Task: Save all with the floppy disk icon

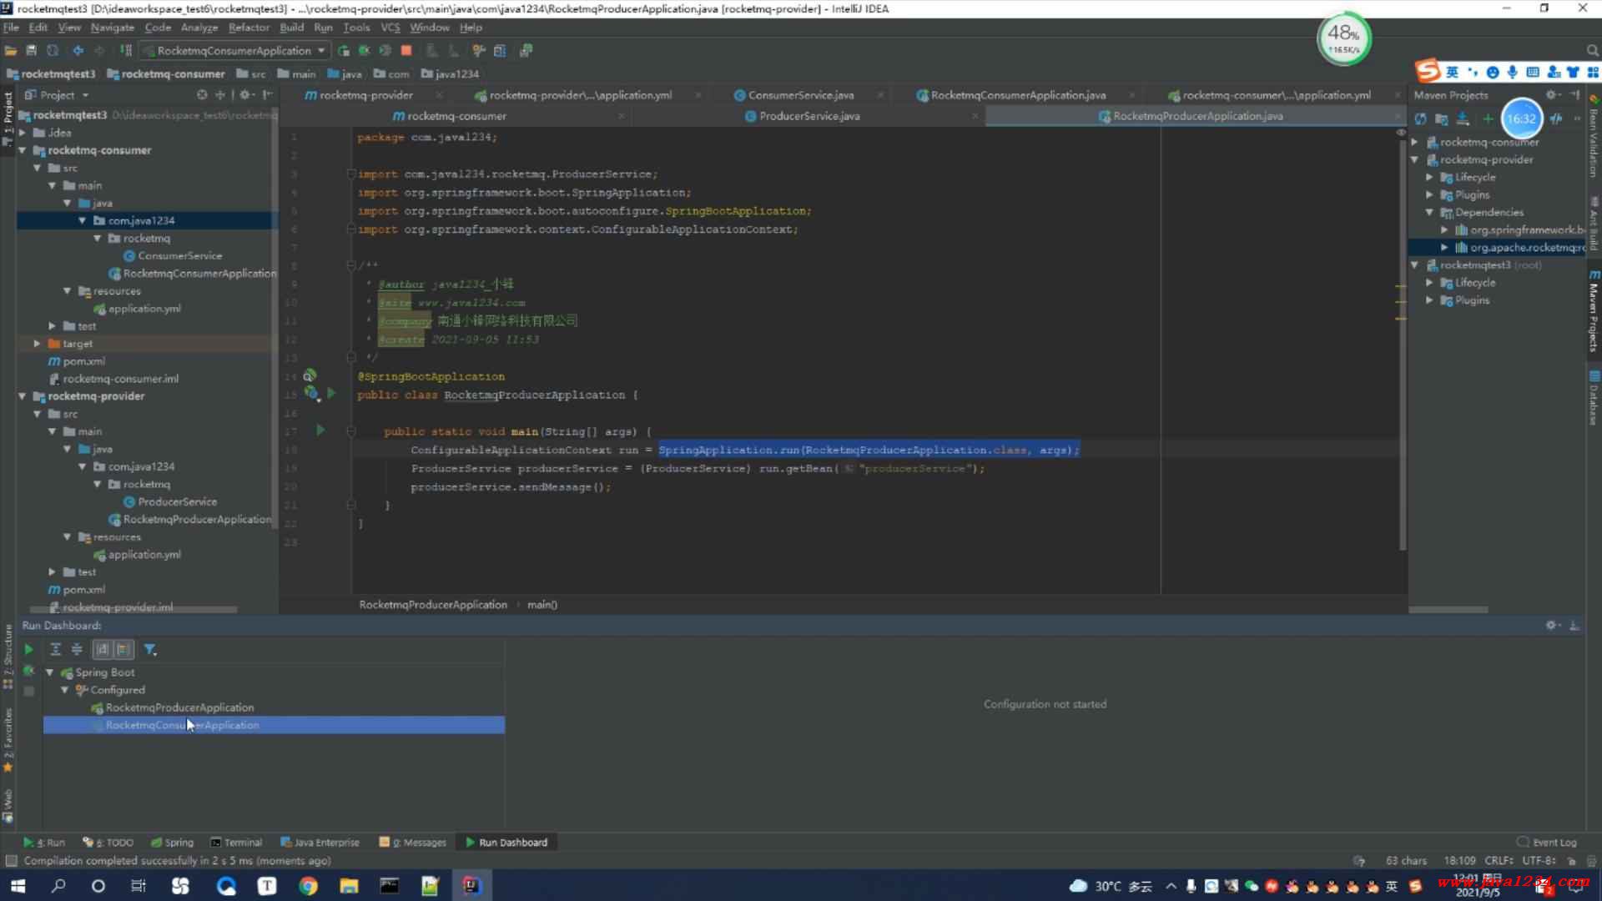Action: tap(32, 51)
